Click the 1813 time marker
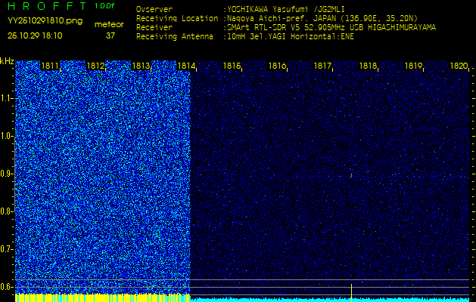The height and width of the screenshot is (302, 476). click(x=141, y=66)
